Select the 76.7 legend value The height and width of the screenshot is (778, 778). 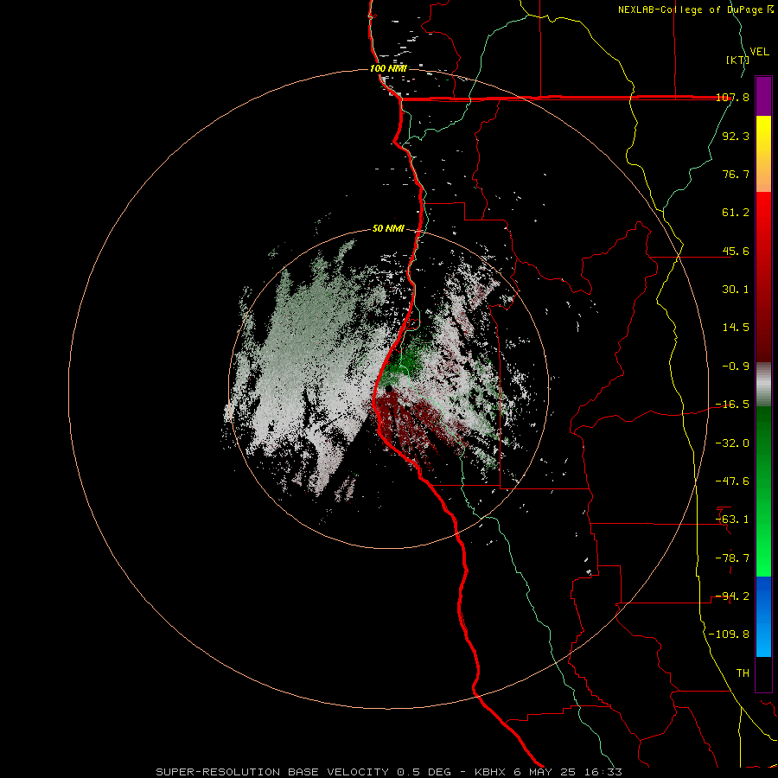pos(736,174)
